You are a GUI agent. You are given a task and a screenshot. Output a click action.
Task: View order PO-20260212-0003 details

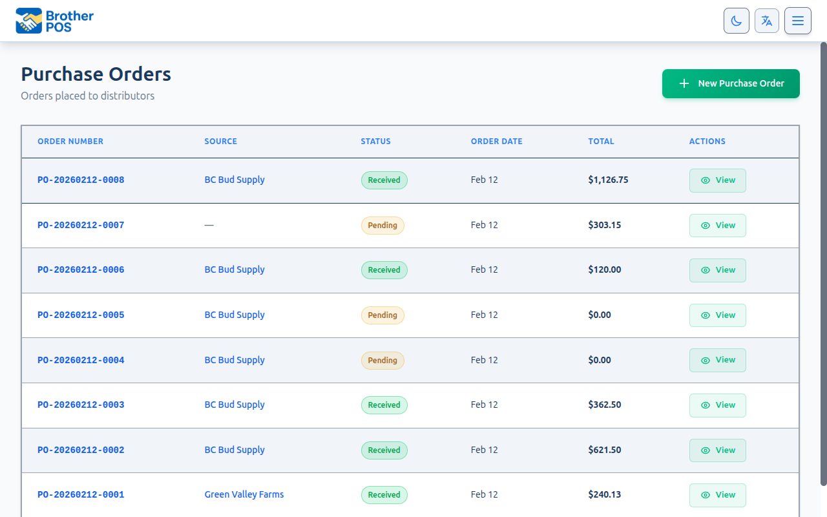717,405
